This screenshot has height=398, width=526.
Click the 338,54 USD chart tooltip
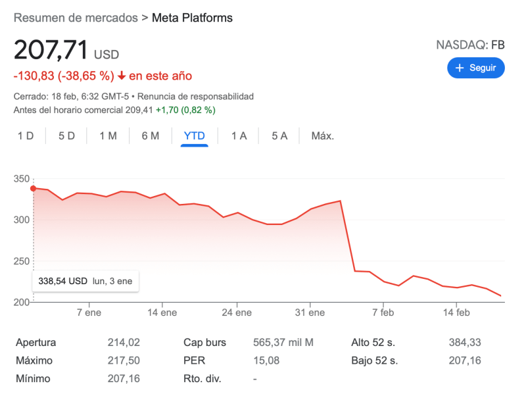point(85,281)
